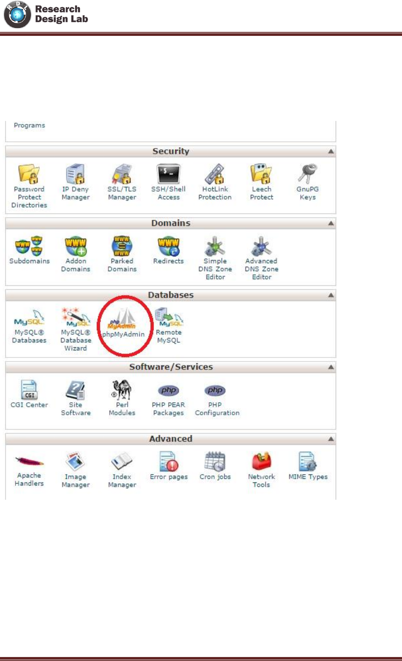Collapse the Databases section arrow

click(331, 295)
